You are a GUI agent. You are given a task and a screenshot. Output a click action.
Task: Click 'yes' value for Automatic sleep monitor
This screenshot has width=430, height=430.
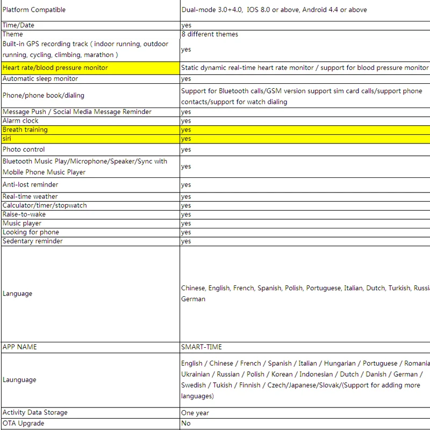[305, 79]
